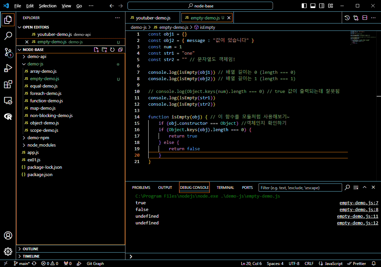Image resolution: width=381 pixels, height=267 pixels.
Task: Close the empty-demo.js editor tab
Action: pyautogui.click(x=229, y=18)
